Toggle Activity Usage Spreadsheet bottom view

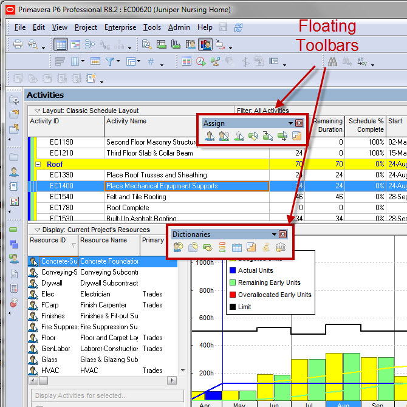coord(161,44)
